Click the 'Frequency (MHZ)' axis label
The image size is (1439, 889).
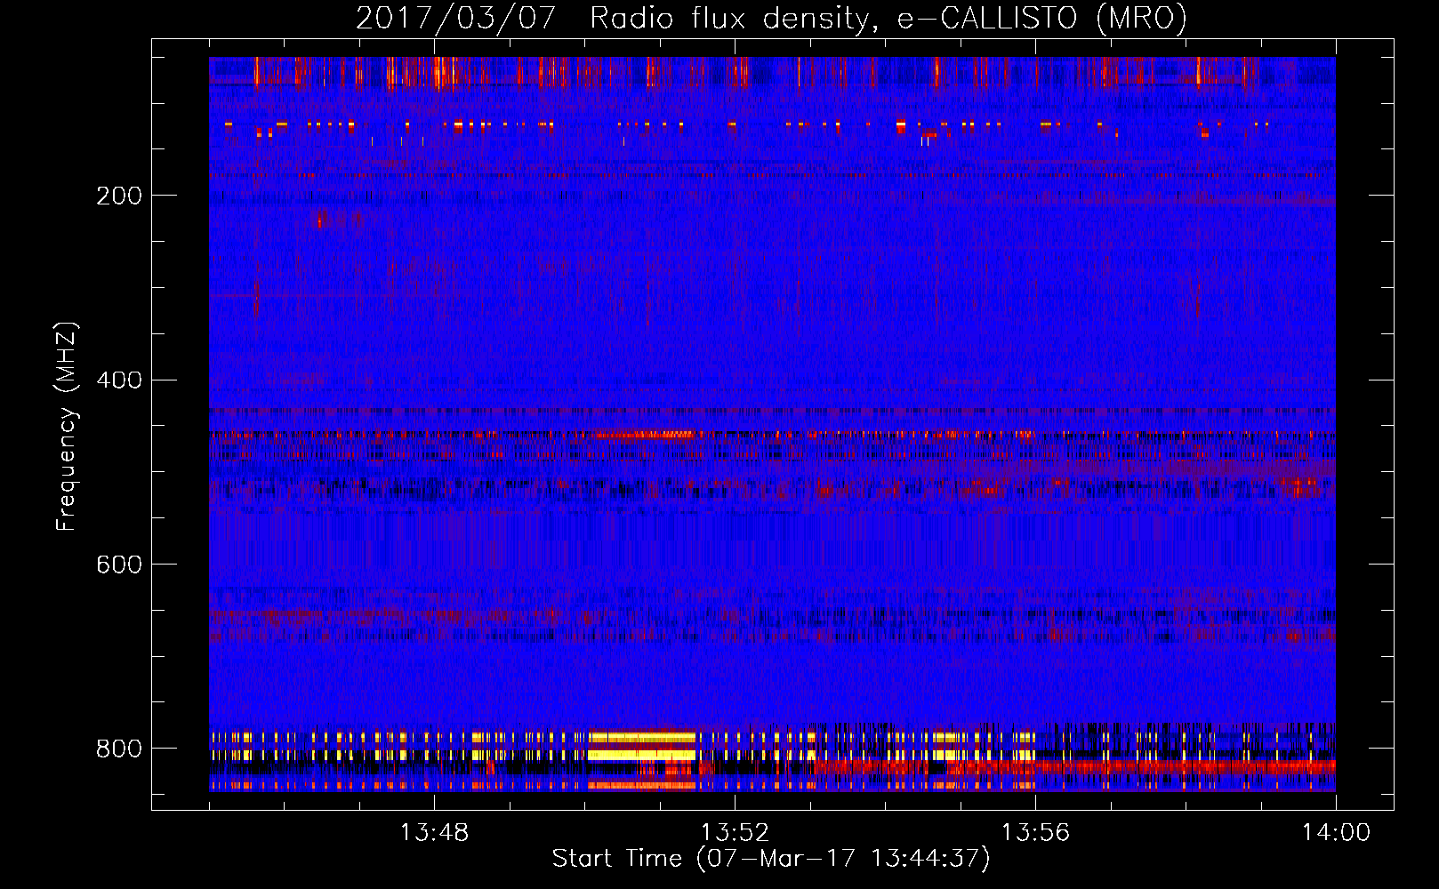pyautogui.click(x=67, y=427)
